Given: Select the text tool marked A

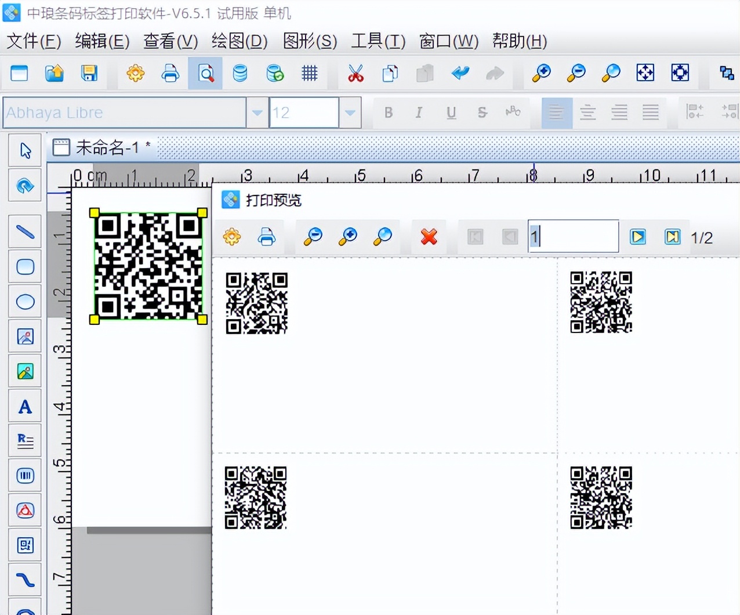Looking at the screenshot, I should (x=25, y=407).
